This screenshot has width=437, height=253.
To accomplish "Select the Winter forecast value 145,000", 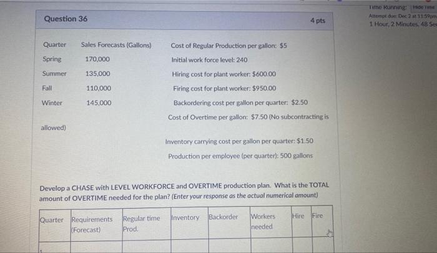I will tap(99, 102).
